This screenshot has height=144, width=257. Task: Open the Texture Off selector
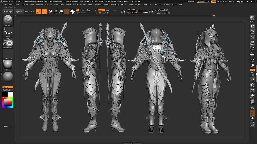coord(8,54)
